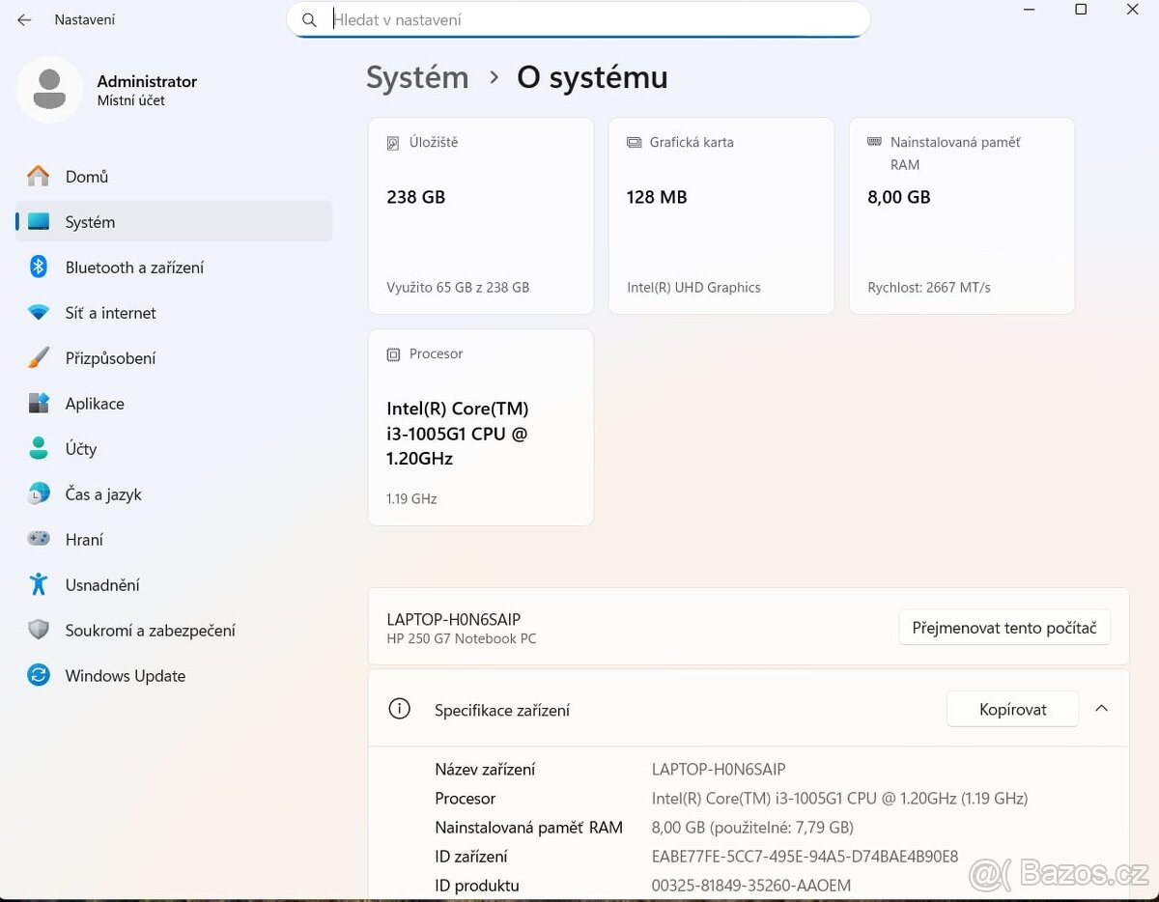Open the Síť a internet Wi-Fi icon
This screenshot has width=1159, height=902.
coord(39,313)
